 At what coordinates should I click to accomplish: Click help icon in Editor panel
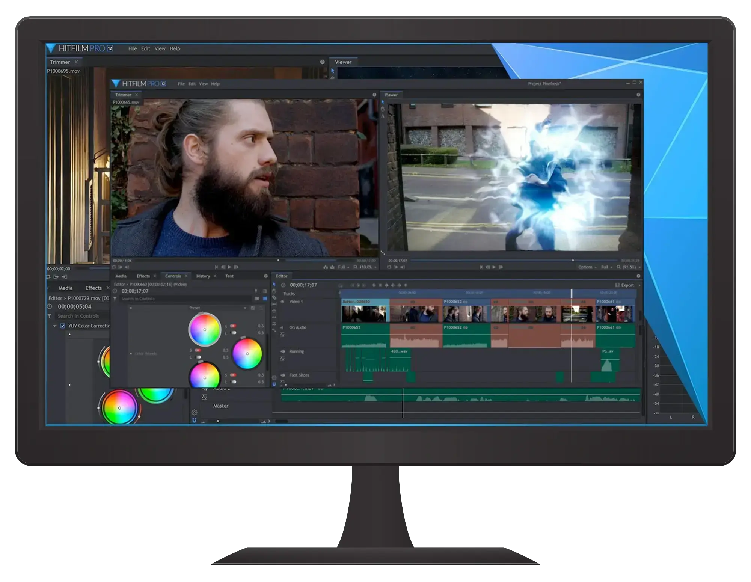tap(638, 276)
